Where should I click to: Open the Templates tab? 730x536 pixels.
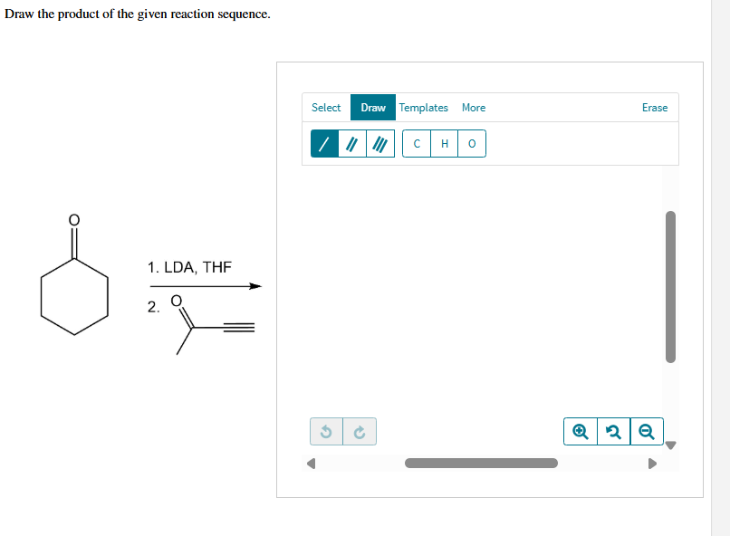(424, 107)
